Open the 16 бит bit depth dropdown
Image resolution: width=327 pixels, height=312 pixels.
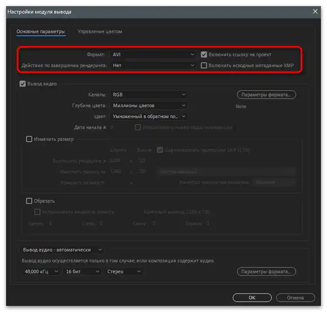pyautogui.click(x=82, y=271)
